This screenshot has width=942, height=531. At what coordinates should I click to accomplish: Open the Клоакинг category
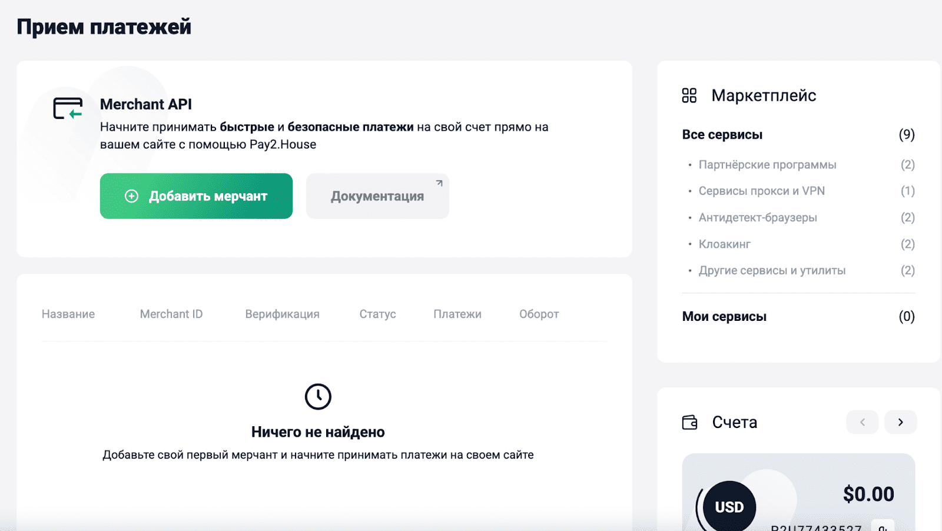tap(724, 244)
